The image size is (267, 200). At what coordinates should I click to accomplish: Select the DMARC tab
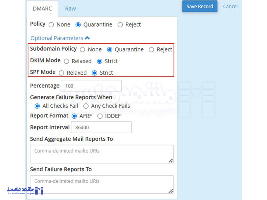(x=42, y=9)
